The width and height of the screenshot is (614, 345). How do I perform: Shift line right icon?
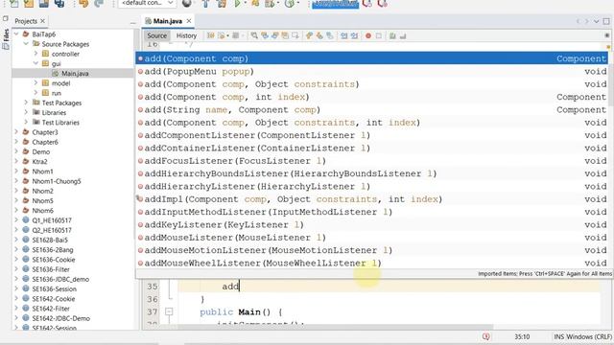point(354,35)
